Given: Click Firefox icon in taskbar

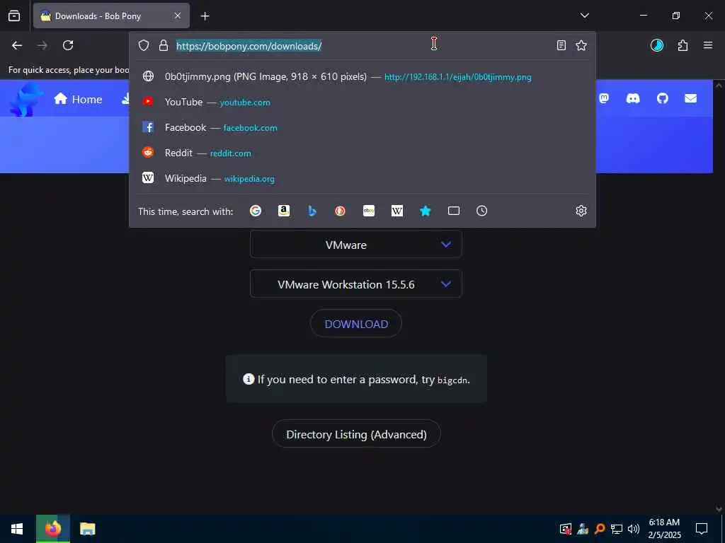Looking at the screenshot, I should click(53, 529).
